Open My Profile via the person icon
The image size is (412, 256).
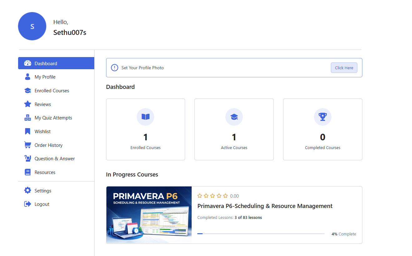pos(27,77)
